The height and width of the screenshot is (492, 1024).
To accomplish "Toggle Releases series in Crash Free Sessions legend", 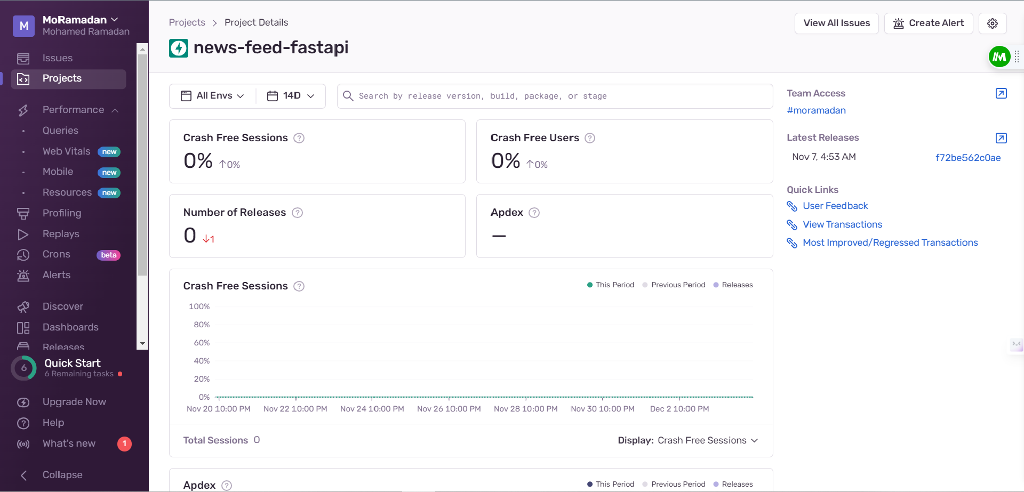I will pyautogui.click(x=733, y=285).
